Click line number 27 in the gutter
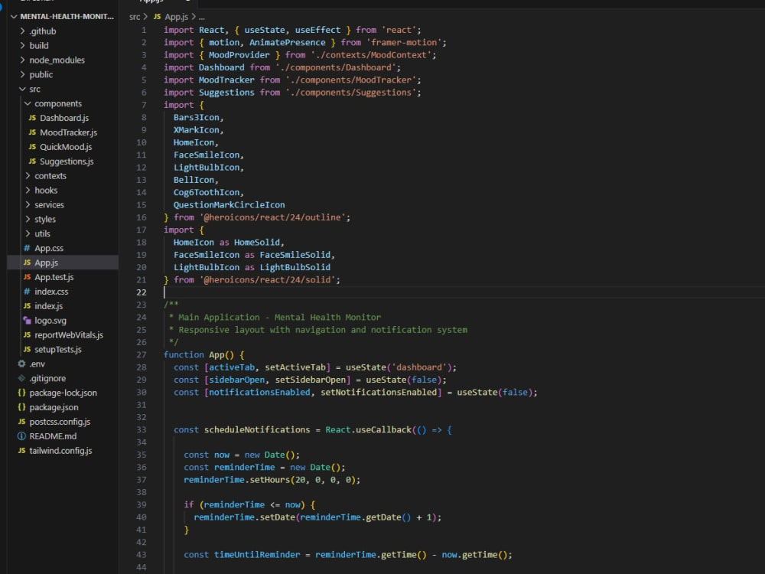Screen dimensions: 765x574 tap(141, 355)
